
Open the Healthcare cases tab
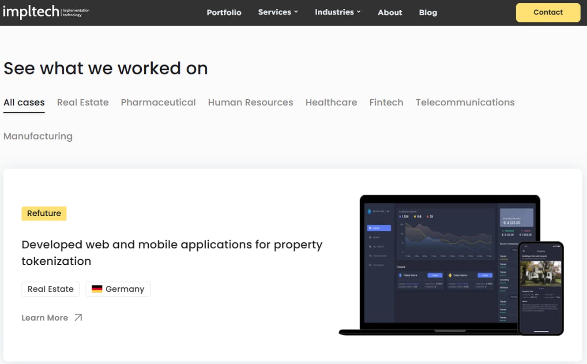pos(331,102)
